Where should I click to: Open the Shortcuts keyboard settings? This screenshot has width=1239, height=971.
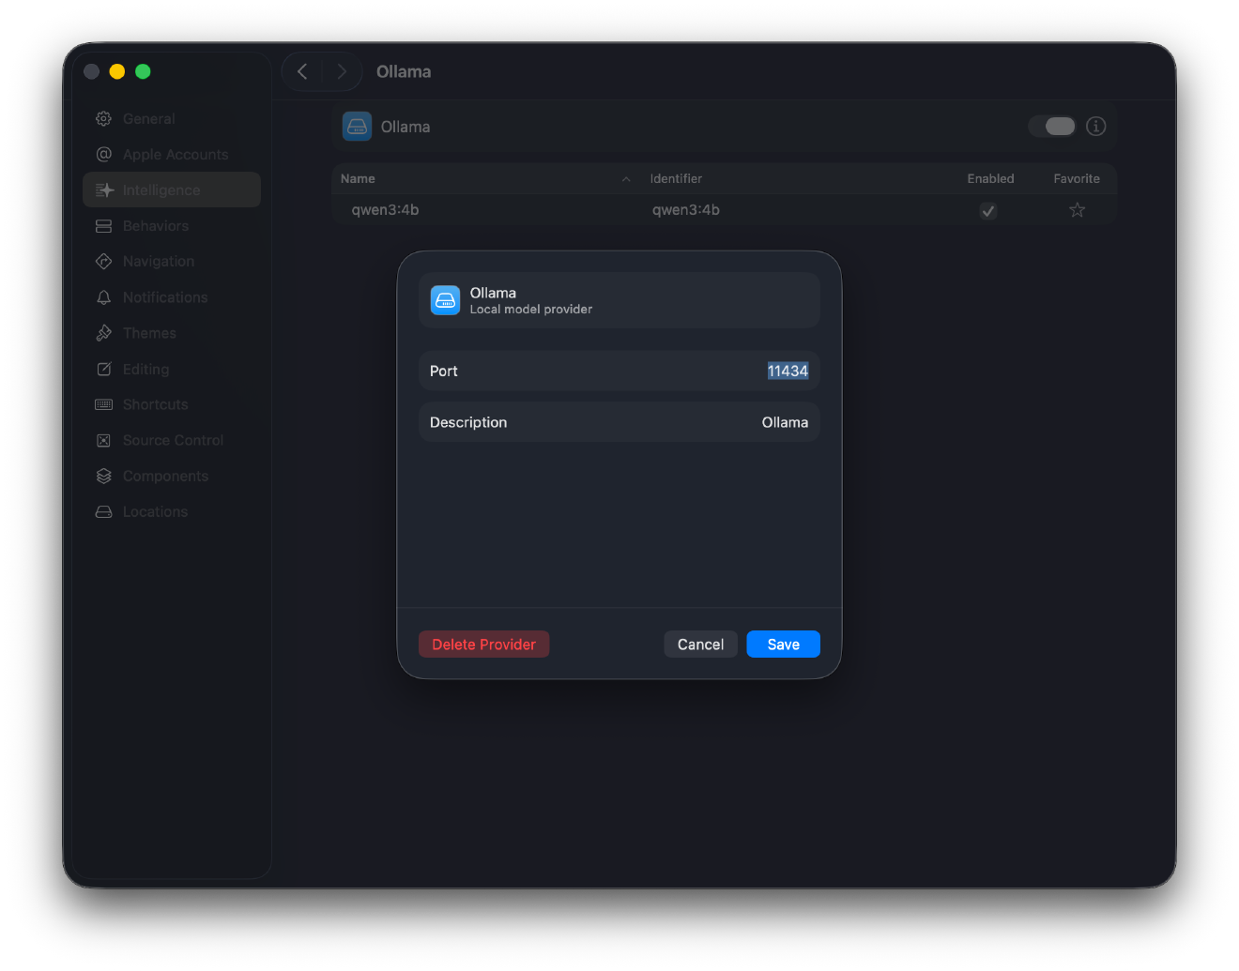pos(154,404)
